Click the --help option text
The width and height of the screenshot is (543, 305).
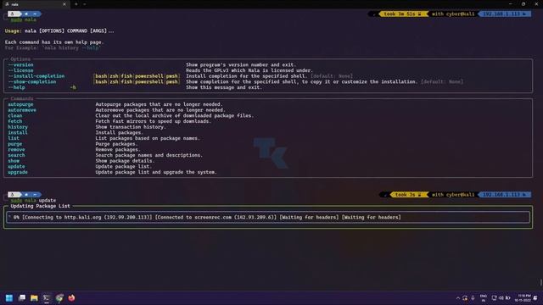[x=17, y=87]
